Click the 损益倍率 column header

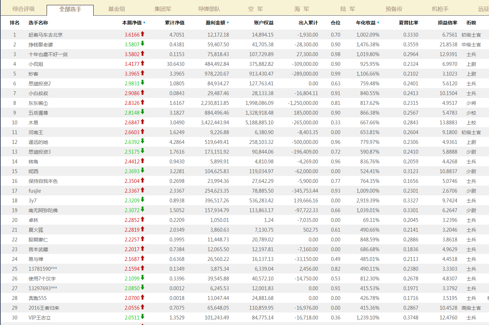pyautogui.click(x=448, y=23)
